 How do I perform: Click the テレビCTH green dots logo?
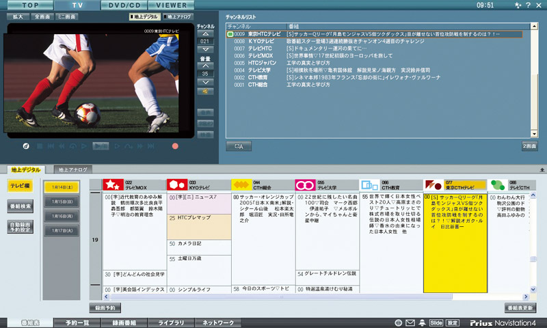click(498, 184)
